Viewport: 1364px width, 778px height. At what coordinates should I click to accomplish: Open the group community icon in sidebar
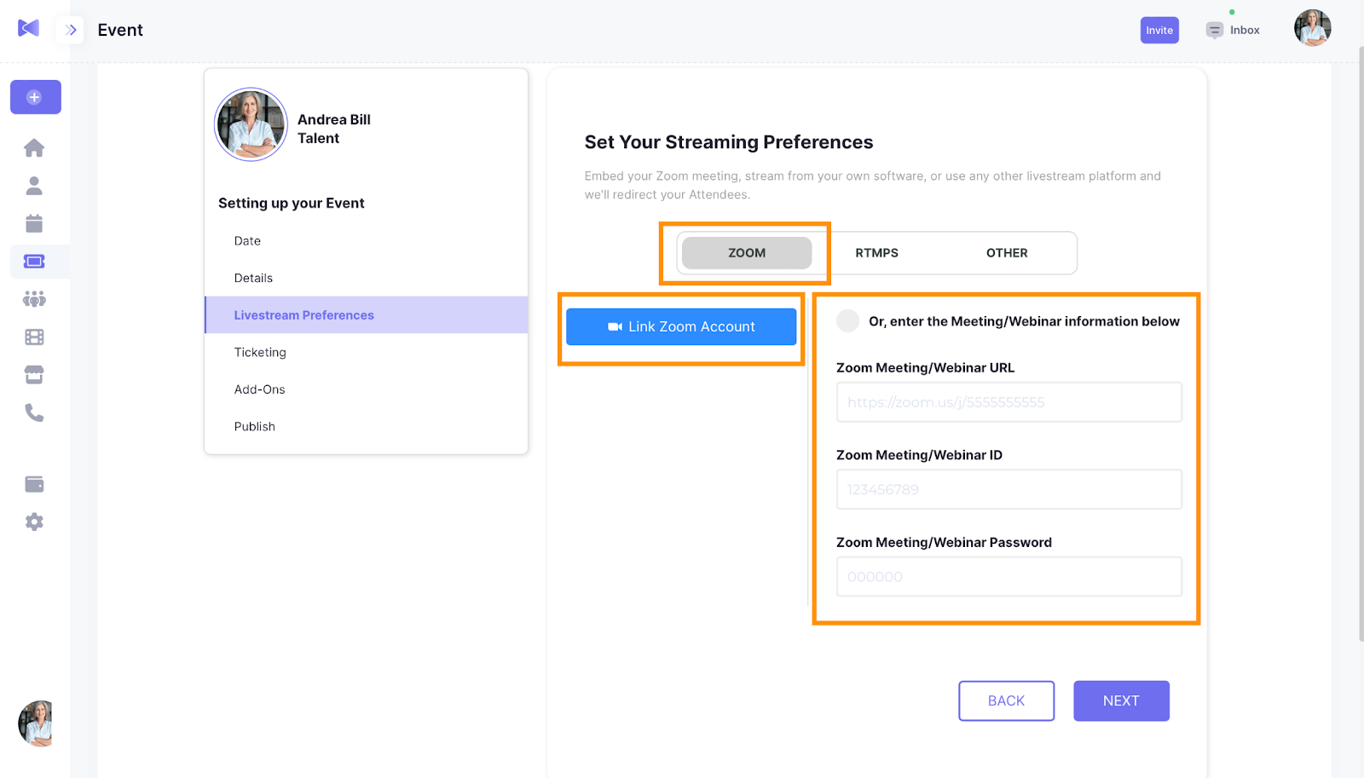[x=34, y=299]
